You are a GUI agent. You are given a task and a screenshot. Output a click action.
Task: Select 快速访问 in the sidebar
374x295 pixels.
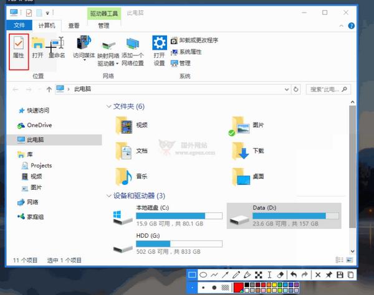34,111
